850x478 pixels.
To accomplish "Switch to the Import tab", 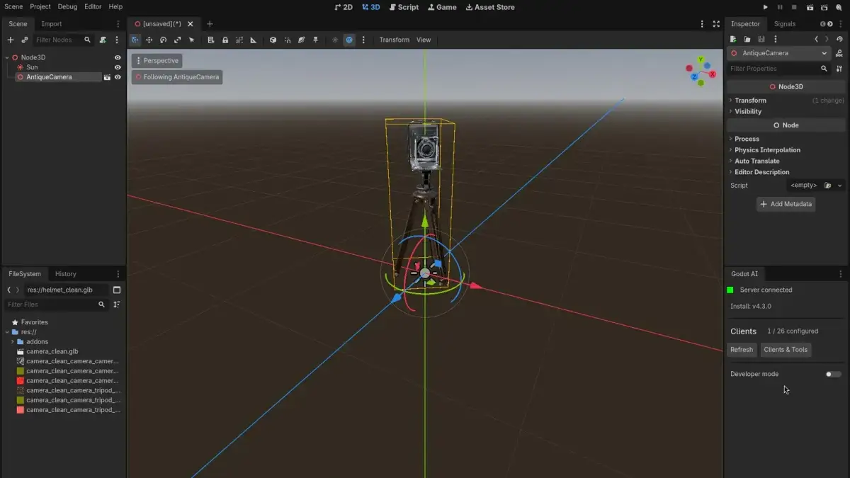I will (x=52, y=24).
